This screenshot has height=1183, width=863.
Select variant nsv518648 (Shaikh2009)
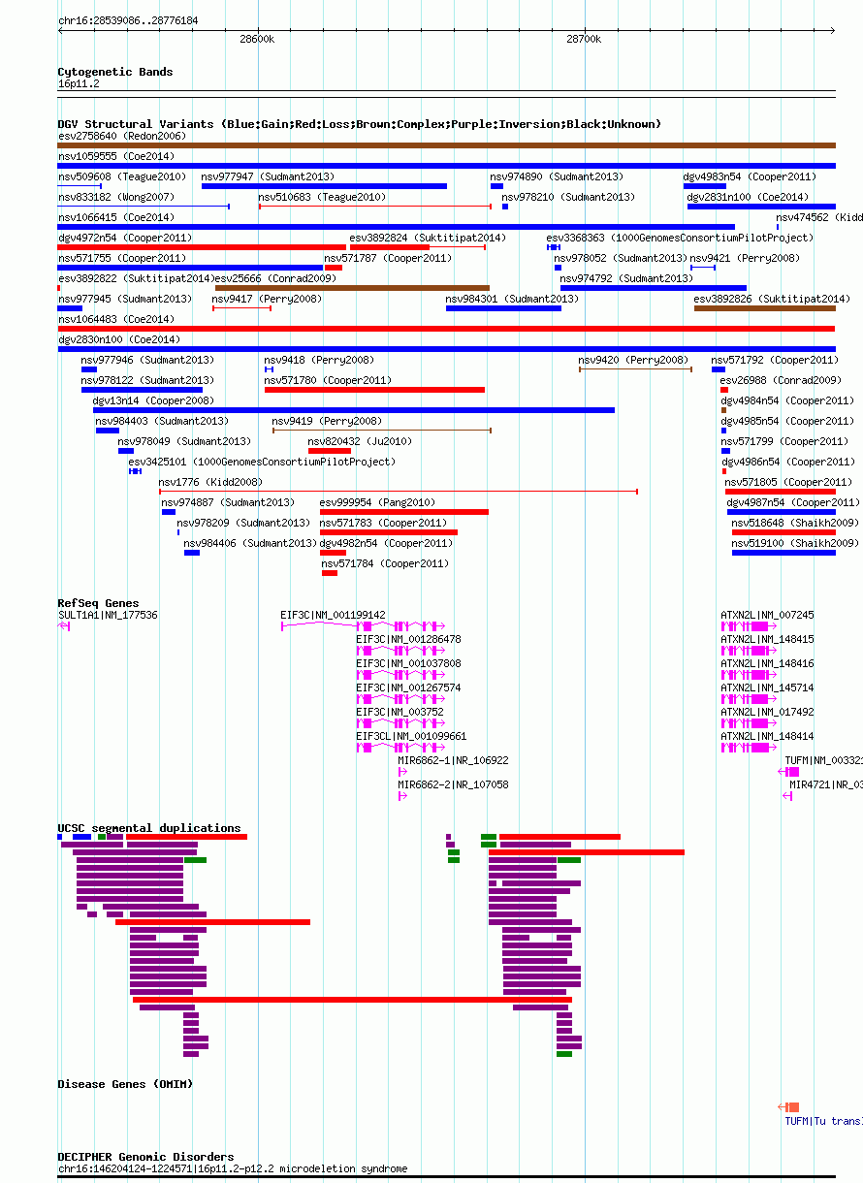[795, 523]
